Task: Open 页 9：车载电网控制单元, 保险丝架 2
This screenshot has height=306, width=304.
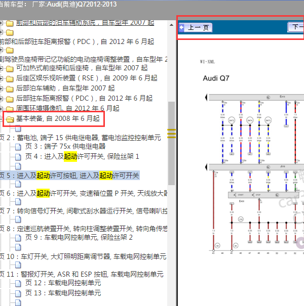Action: click(x=79, y=238)
